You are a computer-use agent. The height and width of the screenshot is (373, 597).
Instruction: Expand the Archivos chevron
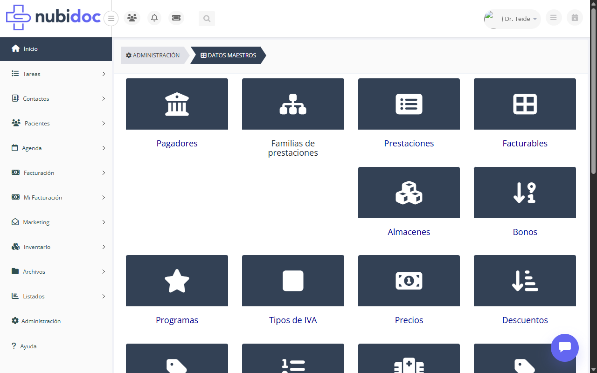pyautogui.click(x=104, y=271)
